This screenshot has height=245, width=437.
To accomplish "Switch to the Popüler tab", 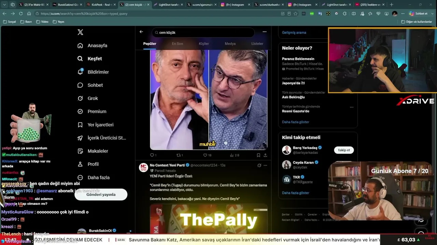I will pos(150,44).
